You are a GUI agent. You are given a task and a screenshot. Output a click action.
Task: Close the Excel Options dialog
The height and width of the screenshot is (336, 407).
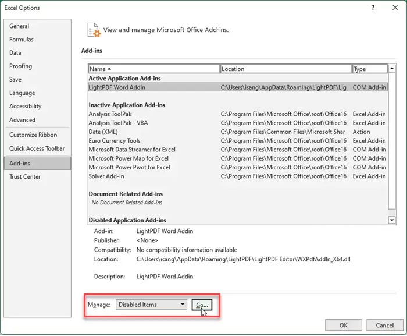(x=395, y=8)
